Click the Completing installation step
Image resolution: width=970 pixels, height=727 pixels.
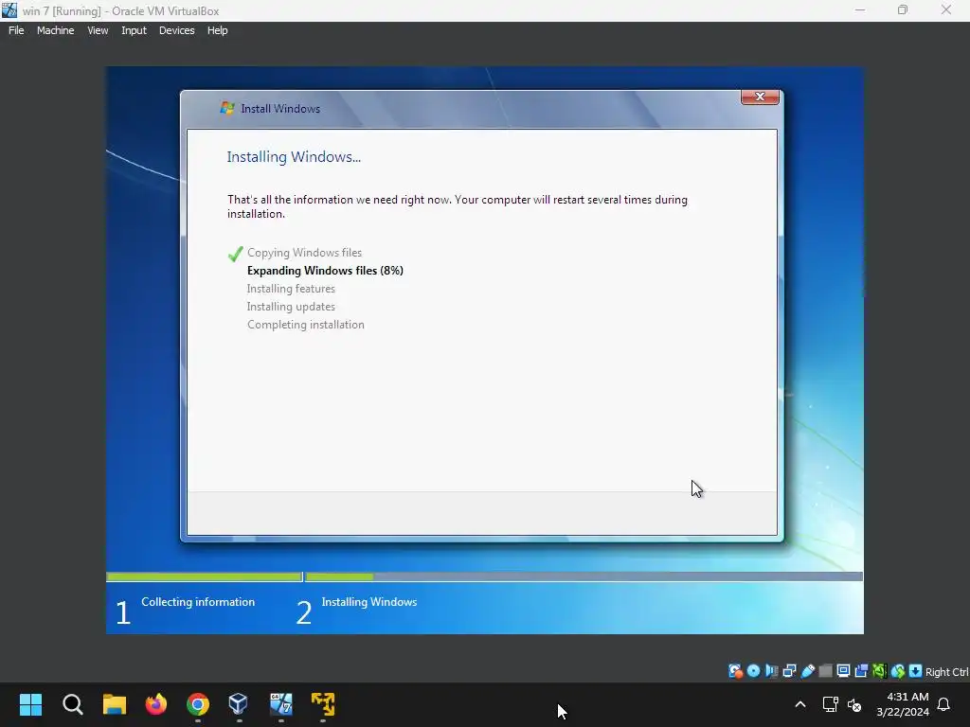click(x=306, y=325)
